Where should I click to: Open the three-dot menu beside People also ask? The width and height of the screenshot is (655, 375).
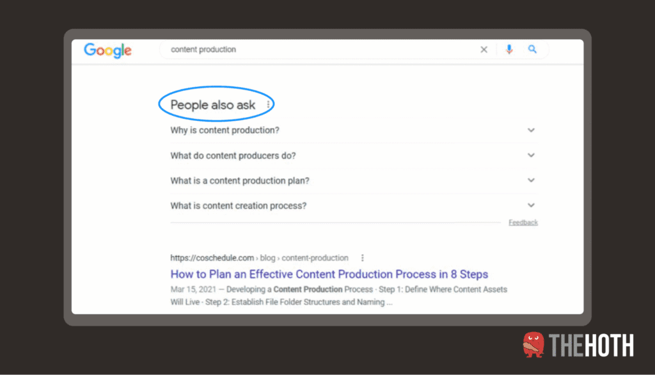pos(267,104)
